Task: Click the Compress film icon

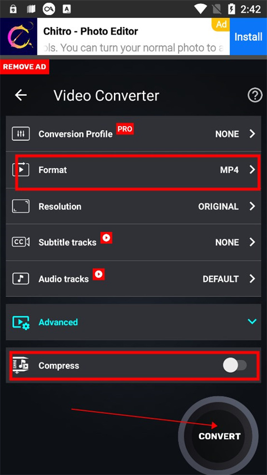Action: pos(21,365)
